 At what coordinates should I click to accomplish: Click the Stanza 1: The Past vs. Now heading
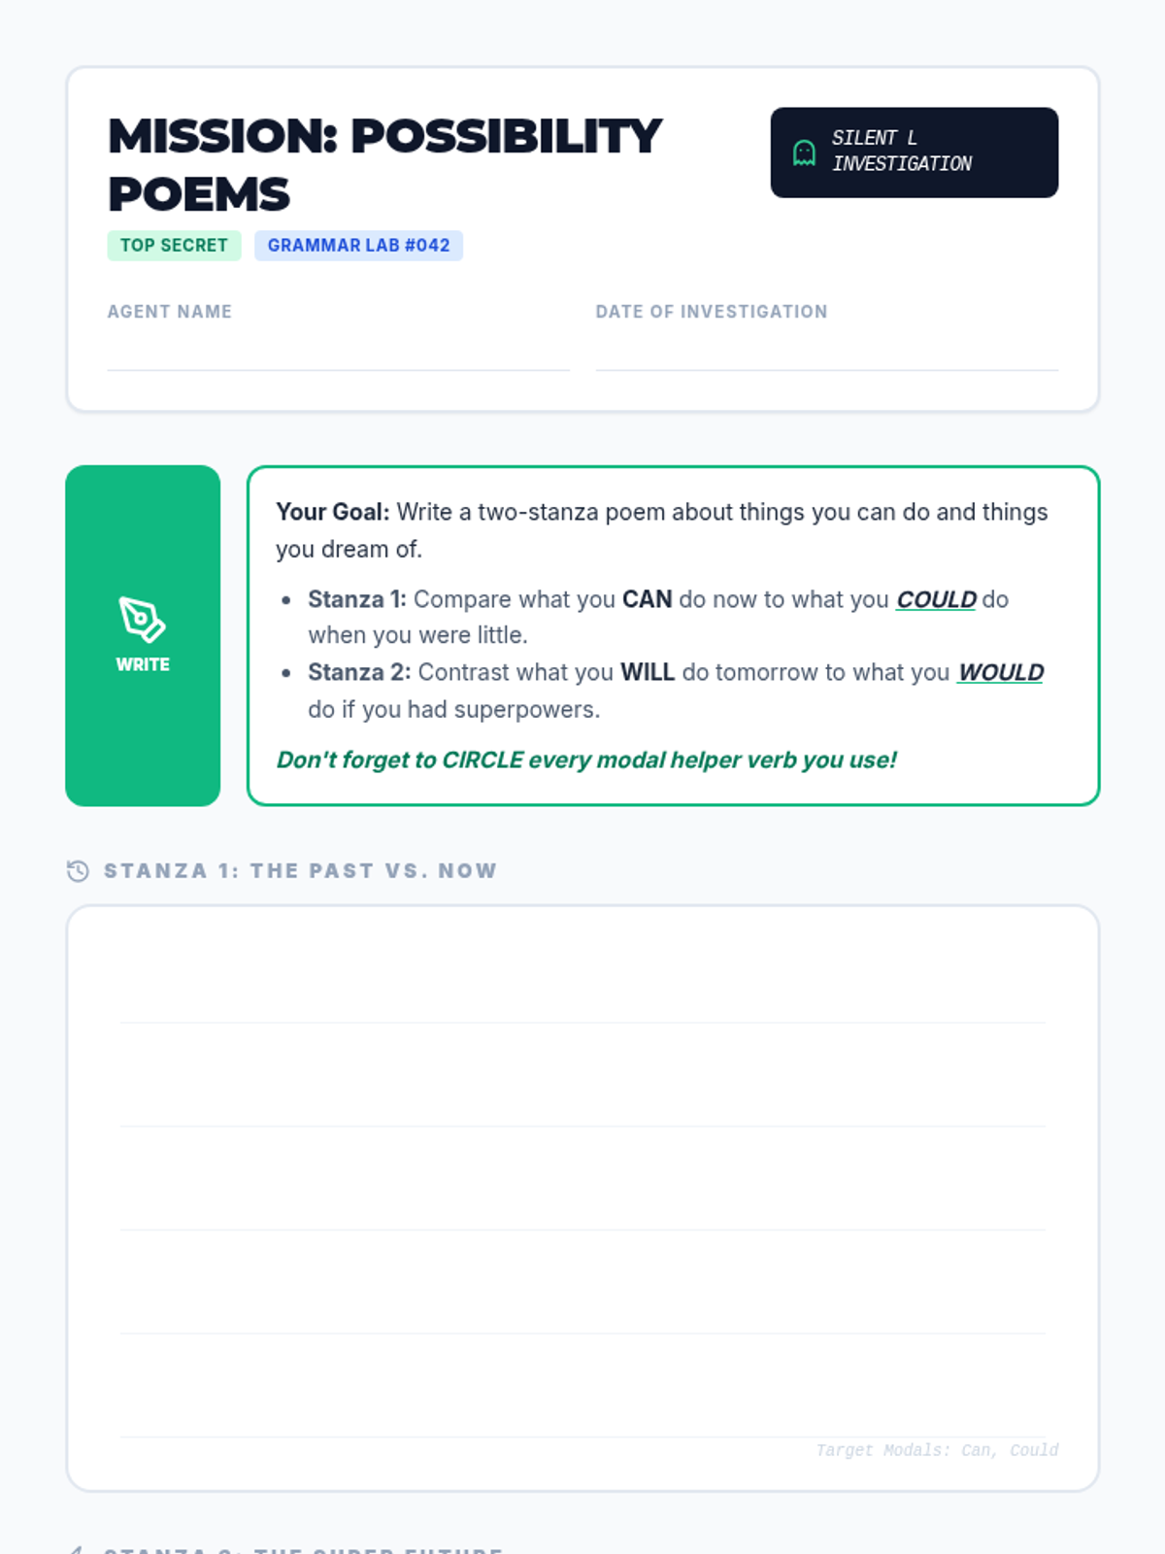coord(301,871)
